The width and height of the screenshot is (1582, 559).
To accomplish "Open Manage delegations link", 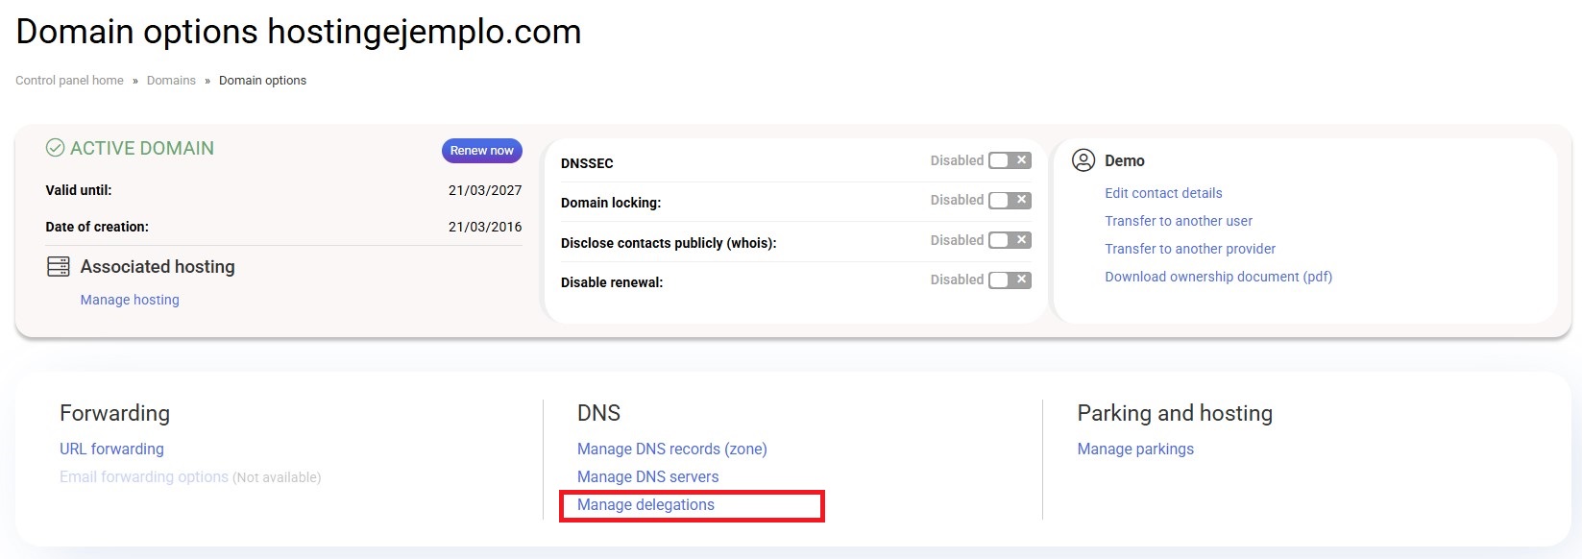I will [x=645, y=504].
